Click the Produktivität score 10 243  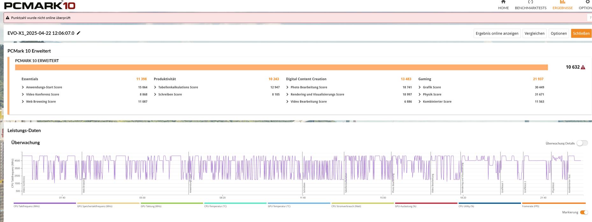click(274, 79)
